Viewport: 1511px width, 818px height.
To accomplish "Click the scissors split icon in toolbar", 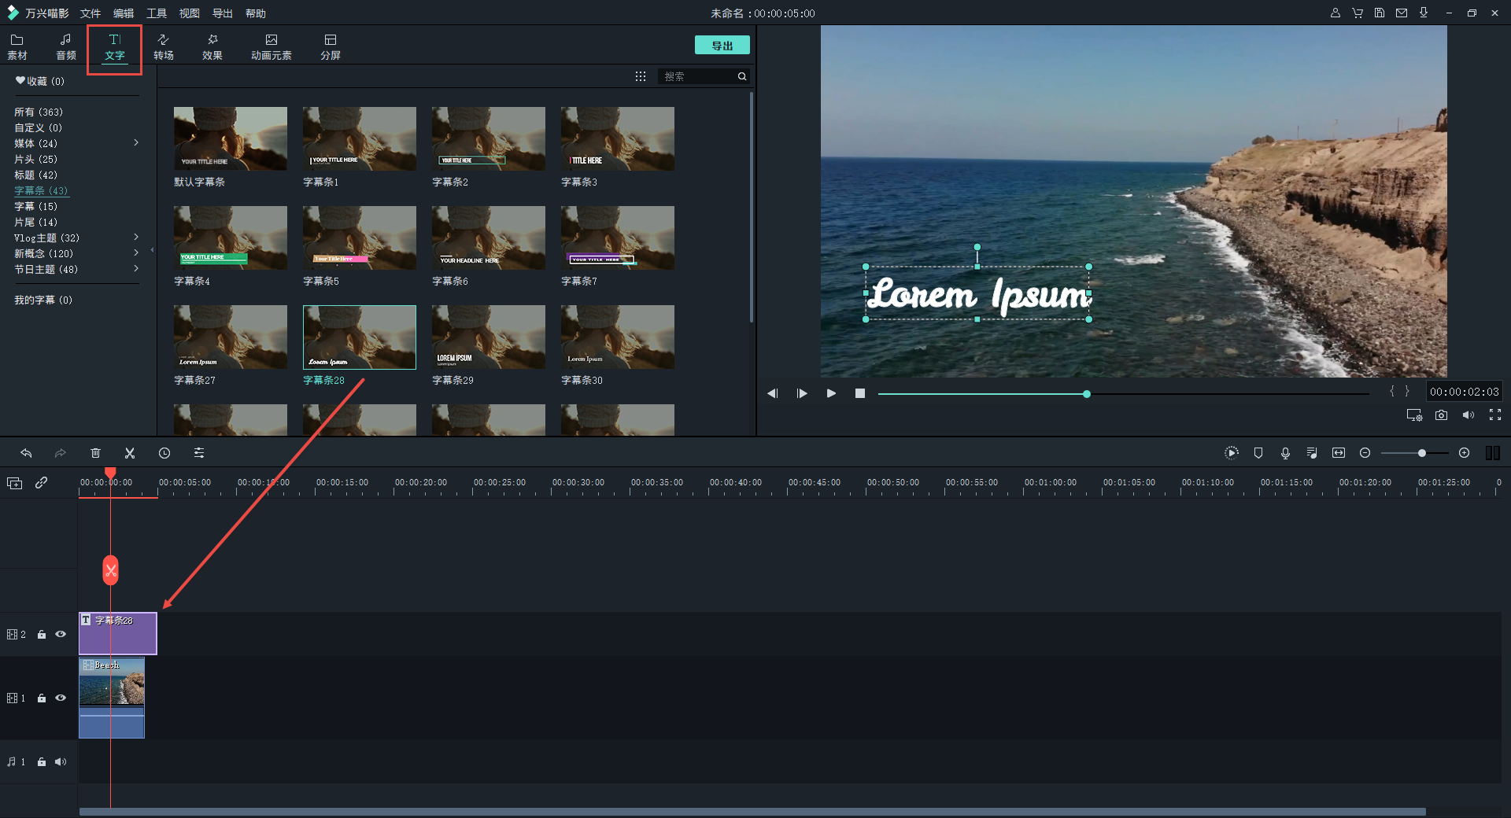I will [x=130, y=453].
